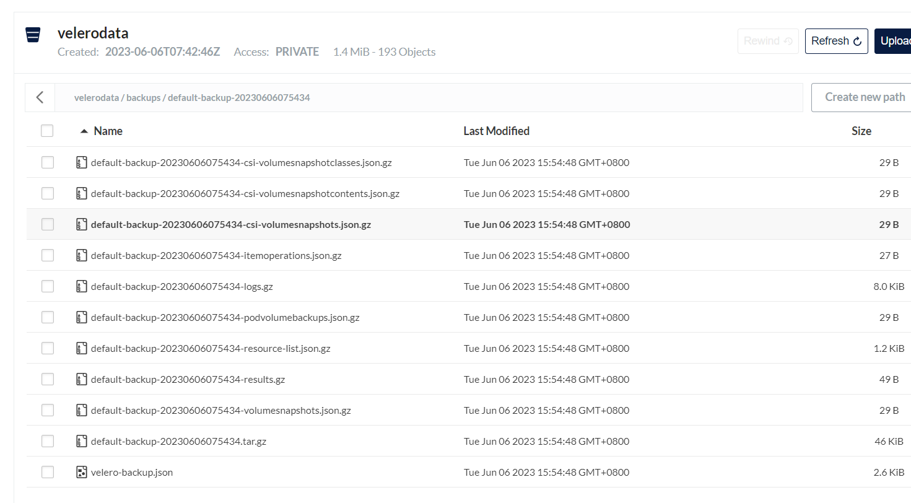Click file icon of results.gz row
The image size is (911, 503).
tap(81, 380)
